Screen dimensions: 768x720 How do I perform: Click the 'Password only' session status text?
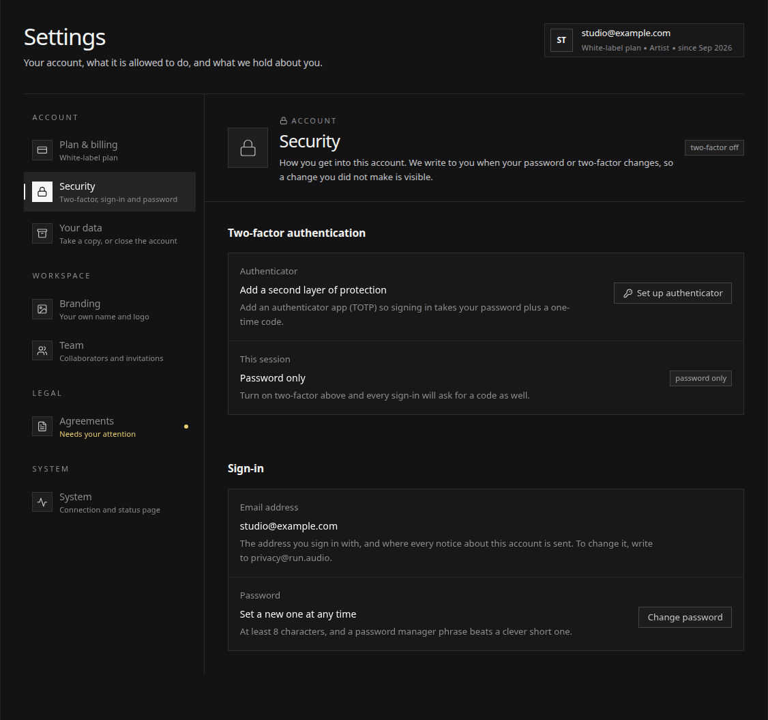(272, 378)
